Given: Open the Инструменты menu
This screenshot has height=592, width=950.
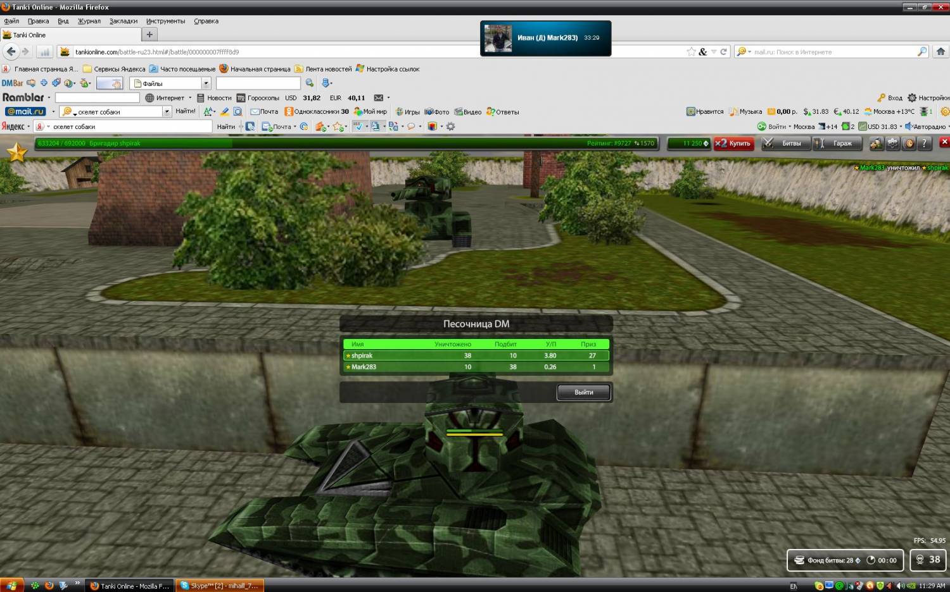Looking at the screenshot, I should tap(166, 21).
